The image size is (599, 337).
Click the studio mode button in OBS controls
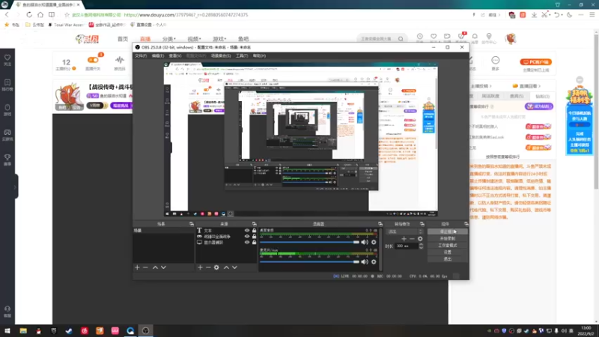tap(447, 246)
